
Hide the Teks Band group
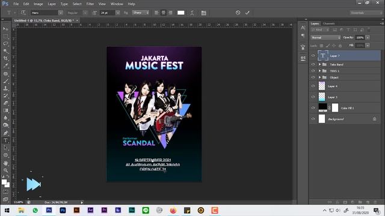[313, 64]
